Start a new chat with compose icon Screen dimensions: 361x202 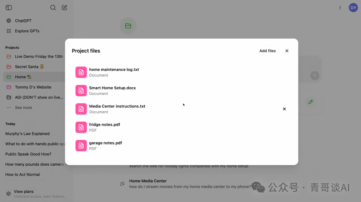pyautogui.click(x=65, y=8)
